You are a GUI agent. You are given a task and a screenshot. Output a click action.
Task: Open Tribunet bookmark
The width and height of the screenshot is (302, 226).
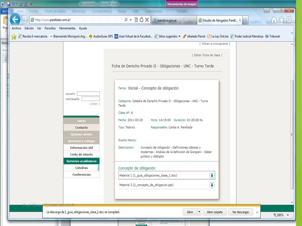pyautogui.click(x=272, y=36)
